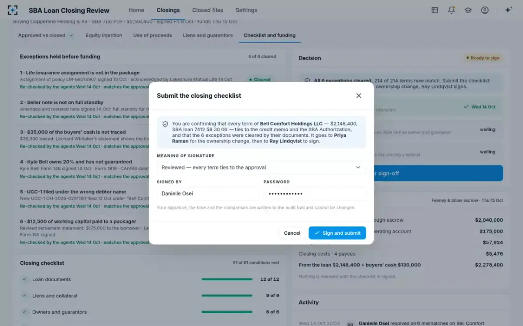Click the Ready to sign status badge
Image resolution: width=523 pixels, height=326 pixels.
482,58
